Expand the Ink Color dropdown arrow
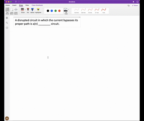Viewport: 144px width, 121px height. pyautogui.click(x=68, y=10)
